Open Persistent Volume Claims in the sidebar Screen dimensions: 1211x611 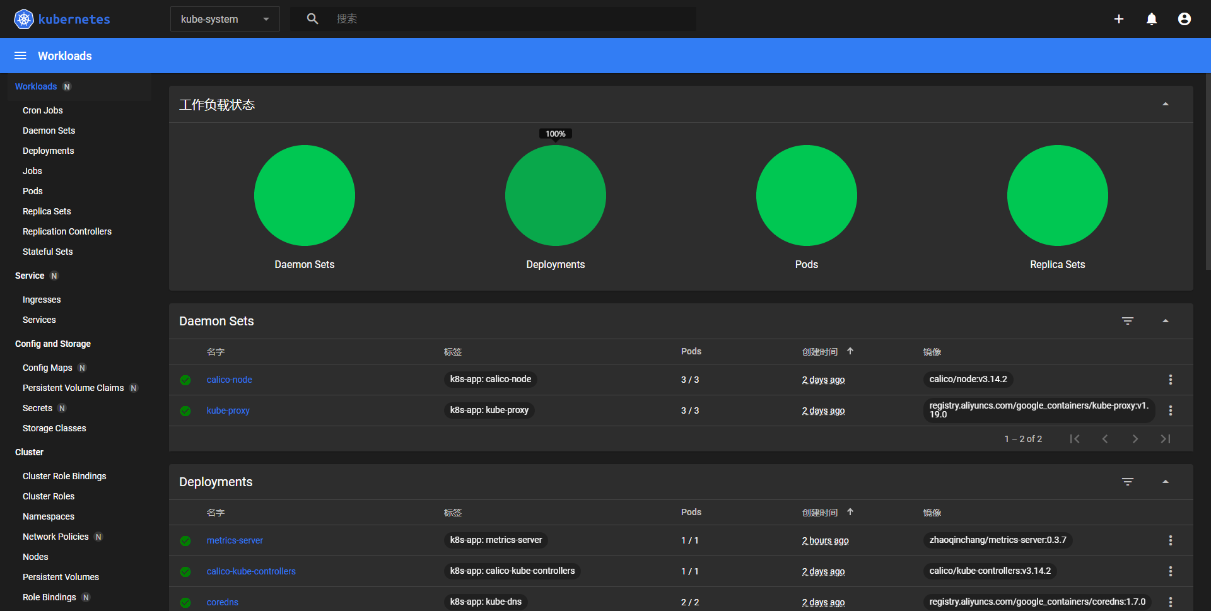(x=73, y=388)
